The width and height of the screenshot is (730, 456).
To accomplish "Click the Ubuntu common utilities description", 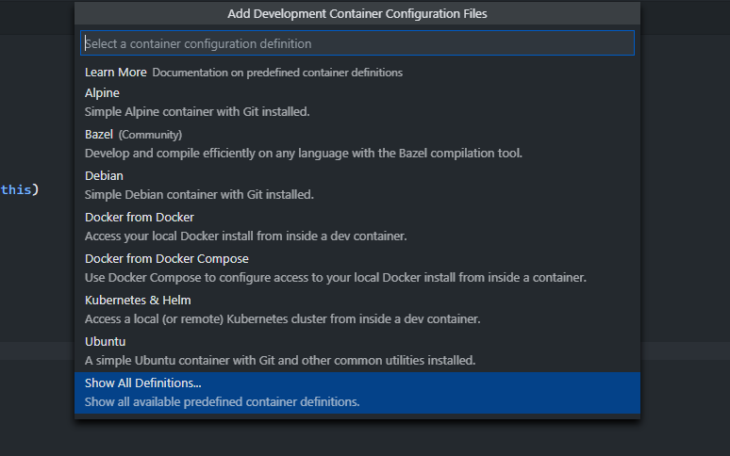I will click(280, 360).
